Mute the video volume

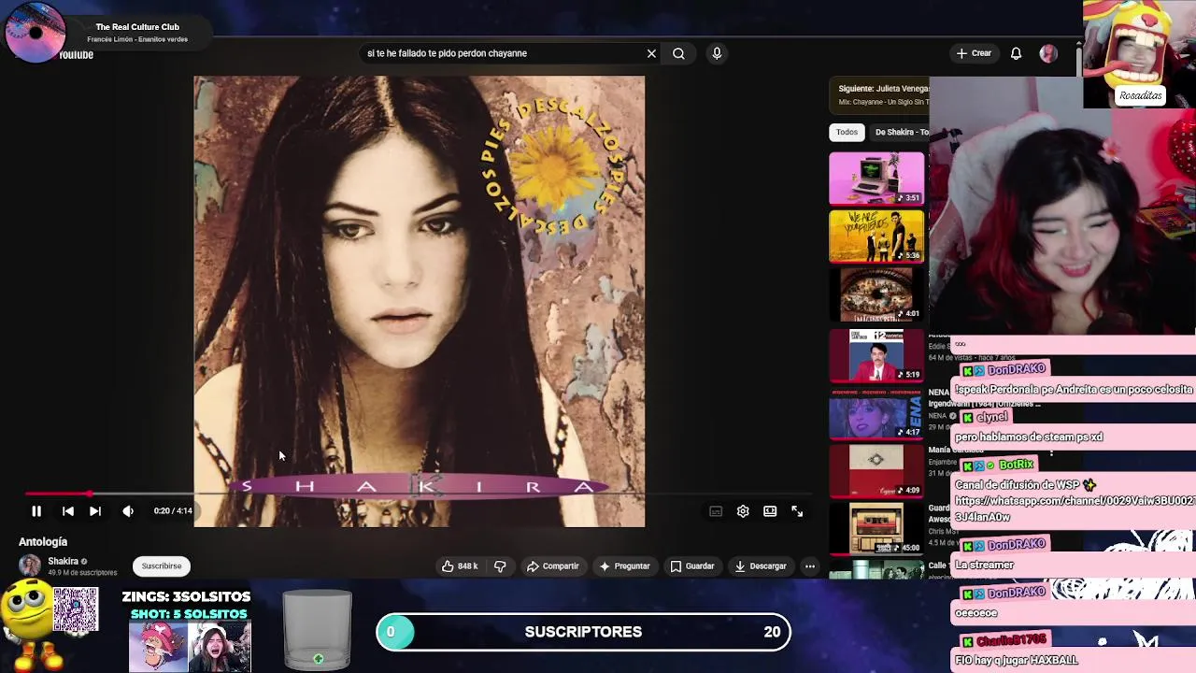128,511
